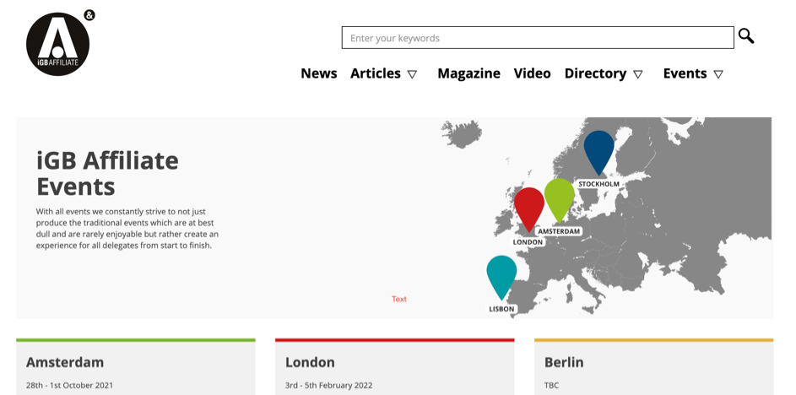The image size is (796, 395).
Task: Click the iGB Affiliate Events heading
Action: 107,173
